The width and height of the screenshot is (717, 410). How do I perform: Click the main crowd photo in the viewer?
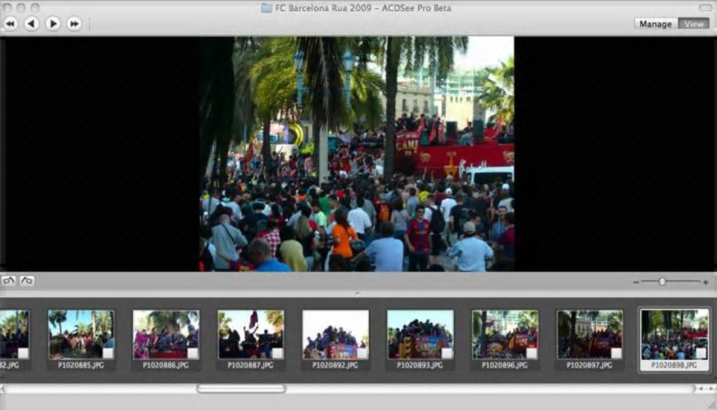tap(356, 154)
